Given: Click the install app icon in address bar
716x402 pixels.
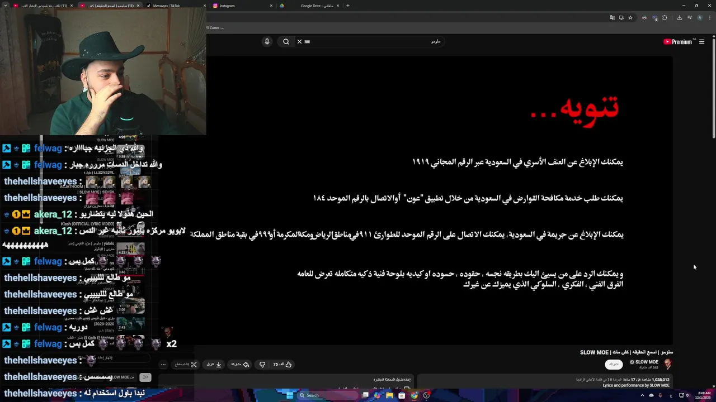Looking at the screenshot, I should click(x=621, y=17).
